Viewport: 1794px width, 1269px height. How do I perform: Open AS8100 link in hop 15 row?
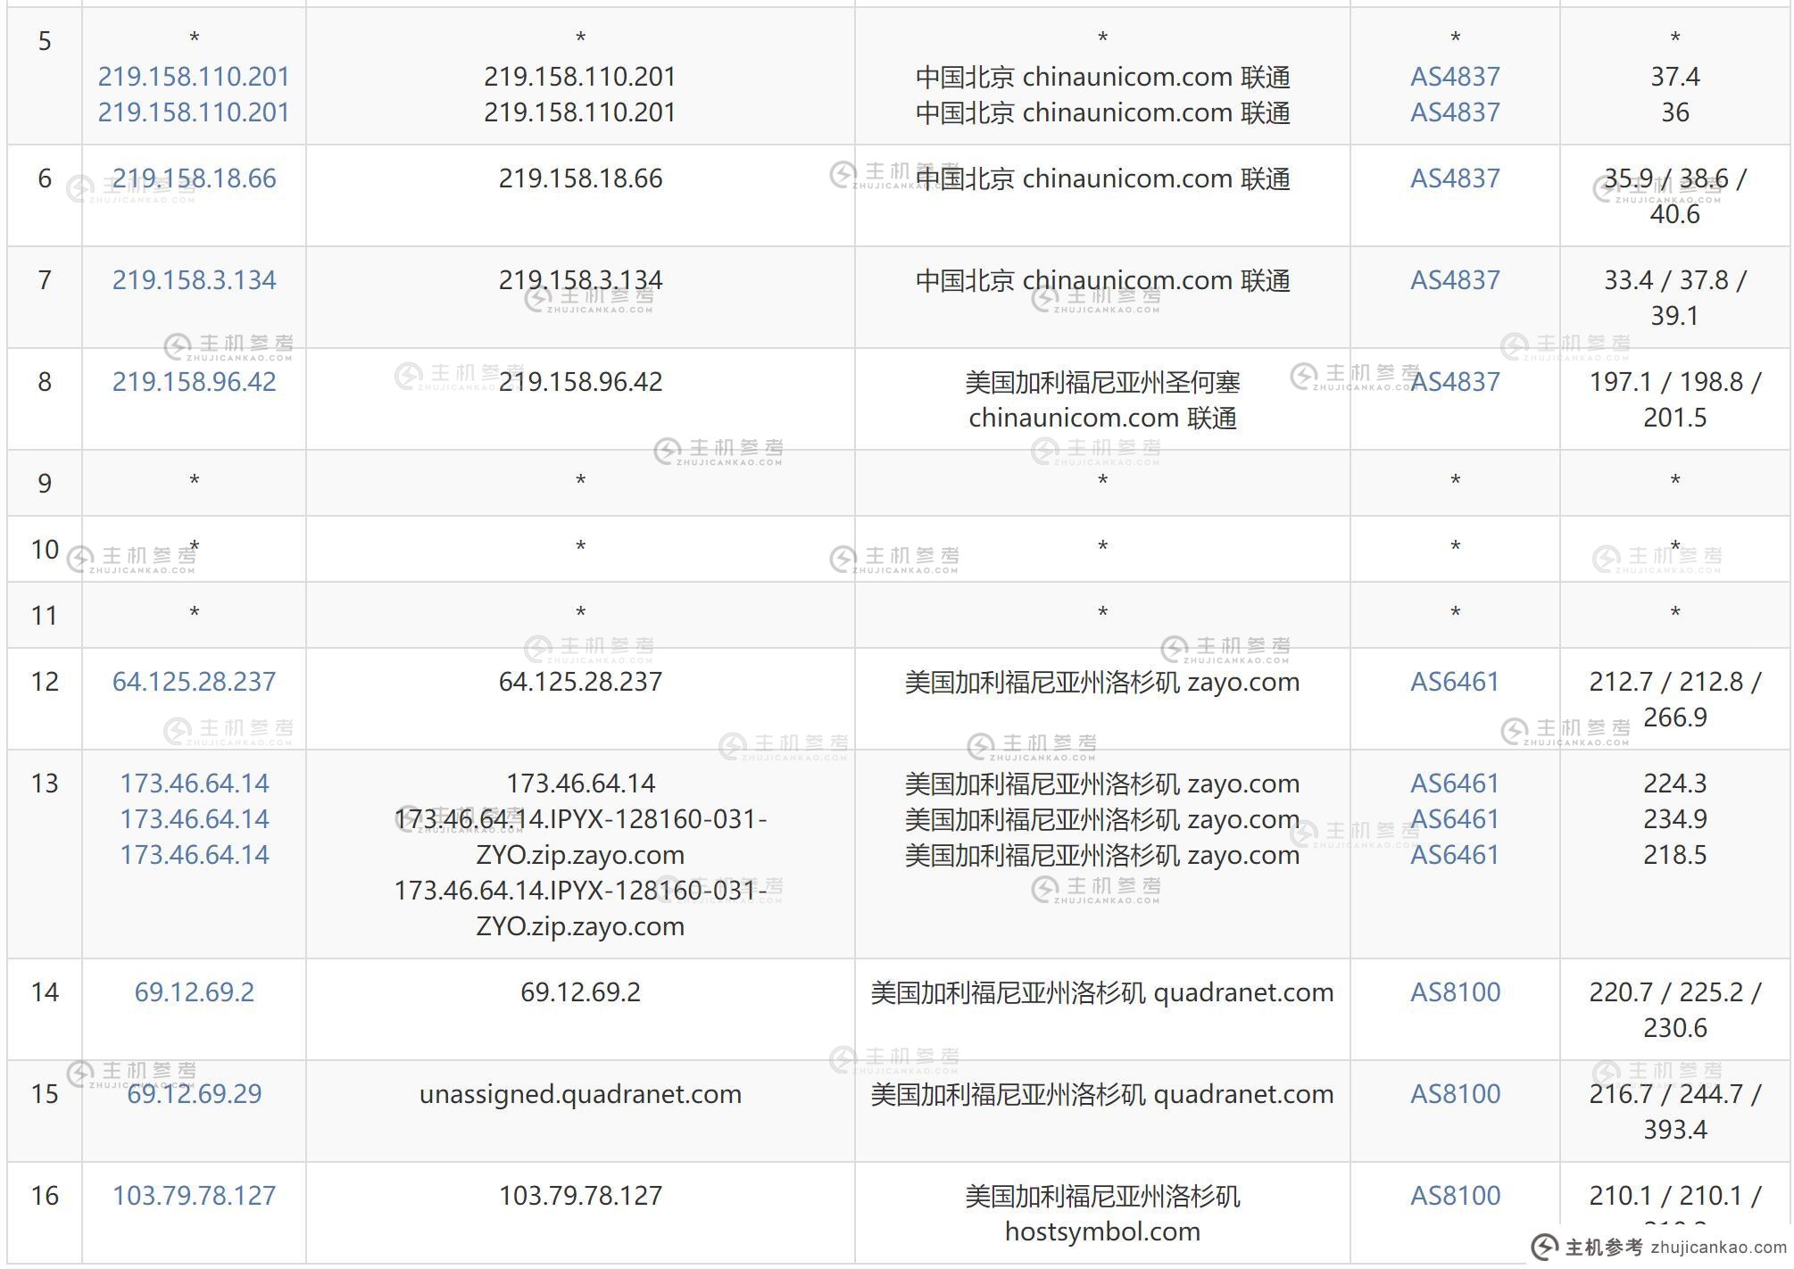1455,1094
